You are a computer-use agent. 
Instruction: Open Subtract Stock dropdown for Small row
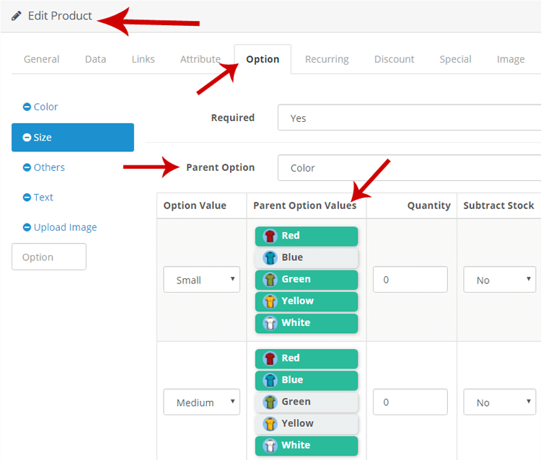[499, 279]
